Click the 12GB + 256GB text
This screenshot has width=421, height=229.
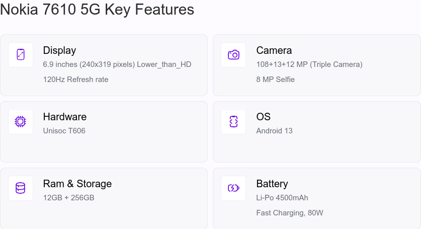pos(69,198)
